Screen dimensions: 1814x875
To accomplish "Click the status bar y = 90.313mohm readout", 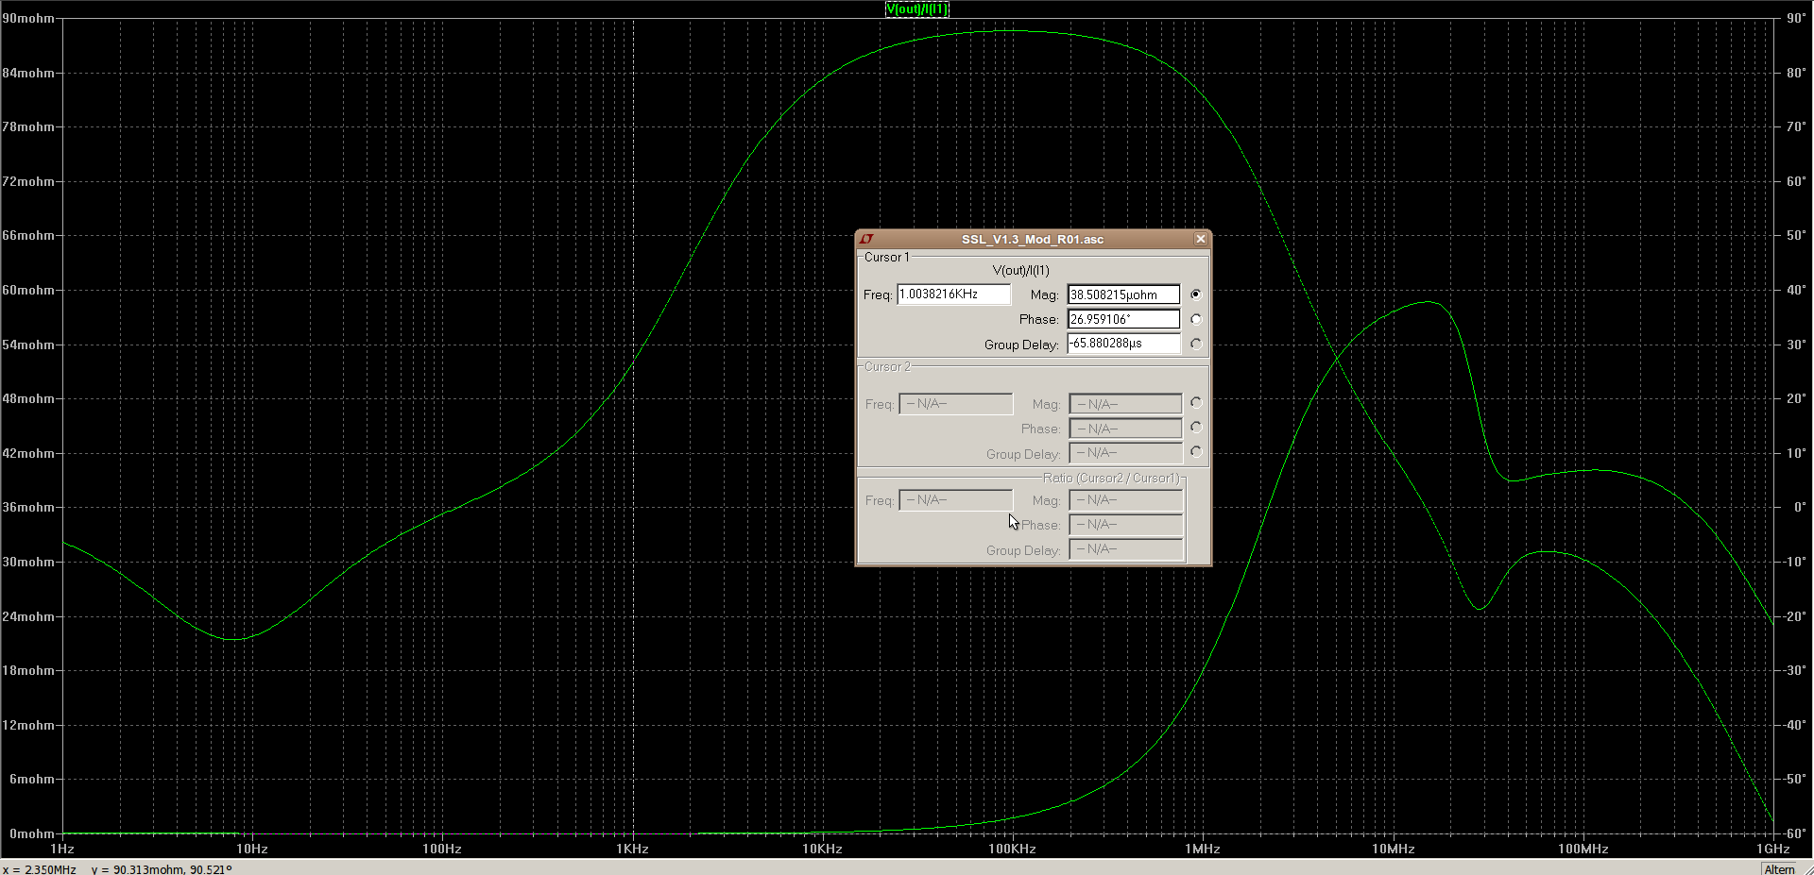I will click(162, 869).
